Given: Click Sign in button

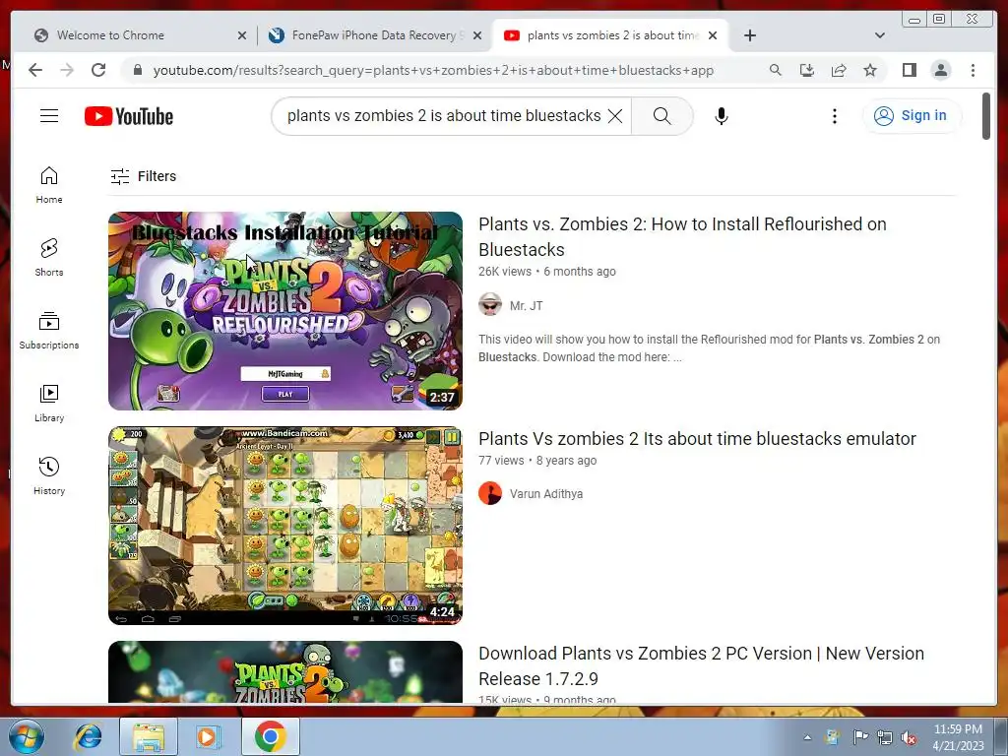Looking at the screenshot, I should 912,116.
